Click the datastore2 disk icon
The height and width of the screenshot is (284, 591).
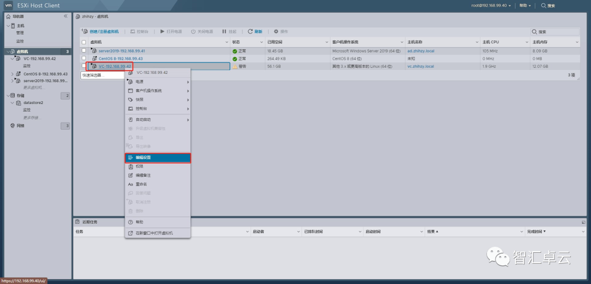click(19, 103)
